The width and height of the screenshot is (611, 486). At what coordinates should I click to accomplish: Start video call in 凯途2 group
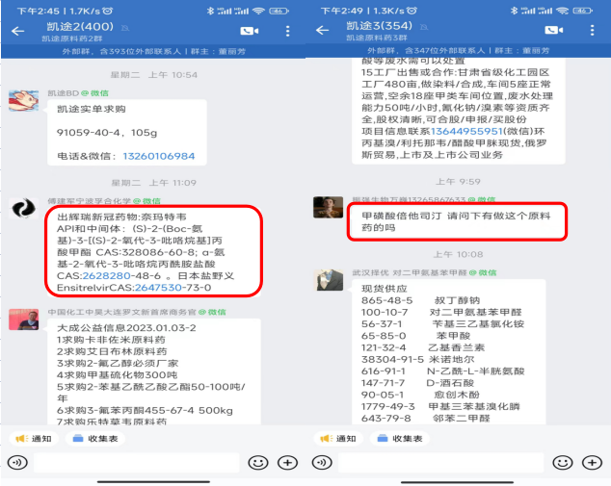point(250,31)
